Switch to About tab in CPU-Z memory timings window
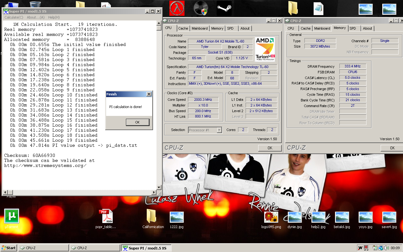The image size is (403, 252). pyautogui.click(x=367, y=28)
